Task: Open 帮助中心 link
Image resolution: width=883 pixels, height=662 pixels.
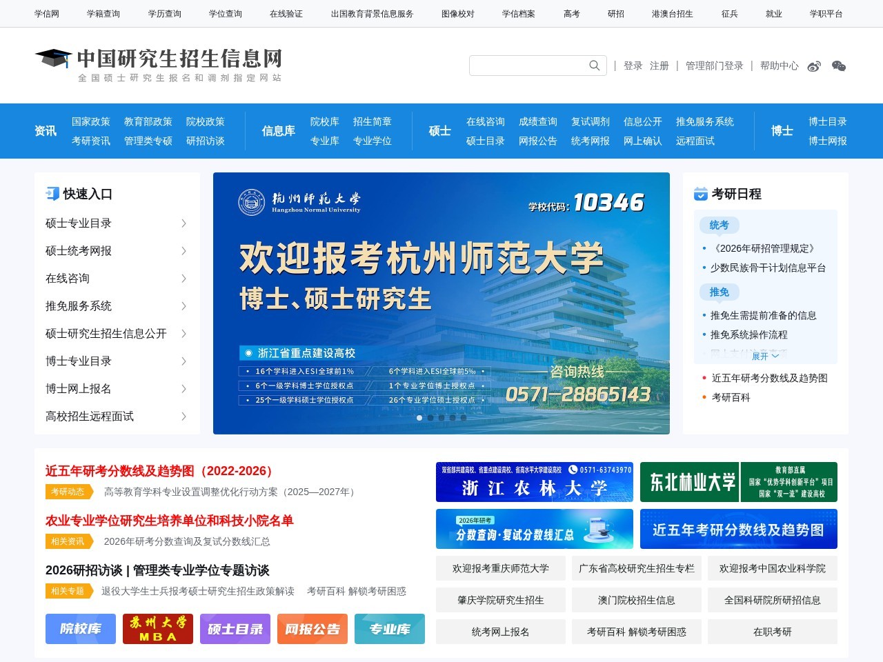Action: 780,66
